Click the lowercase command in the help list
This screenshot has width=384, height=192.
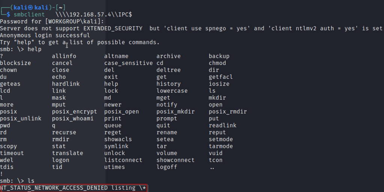pos(172,91)
